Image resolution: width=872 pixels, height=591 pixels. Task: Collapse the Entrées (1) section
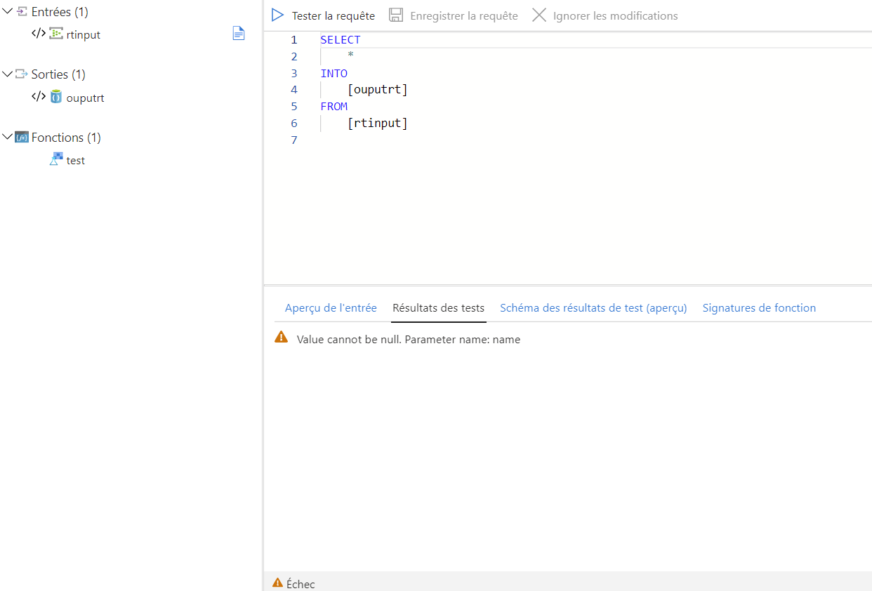(x=7, y=11)
